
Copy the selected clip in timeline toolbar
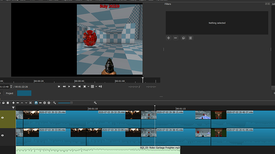point(4,103)
